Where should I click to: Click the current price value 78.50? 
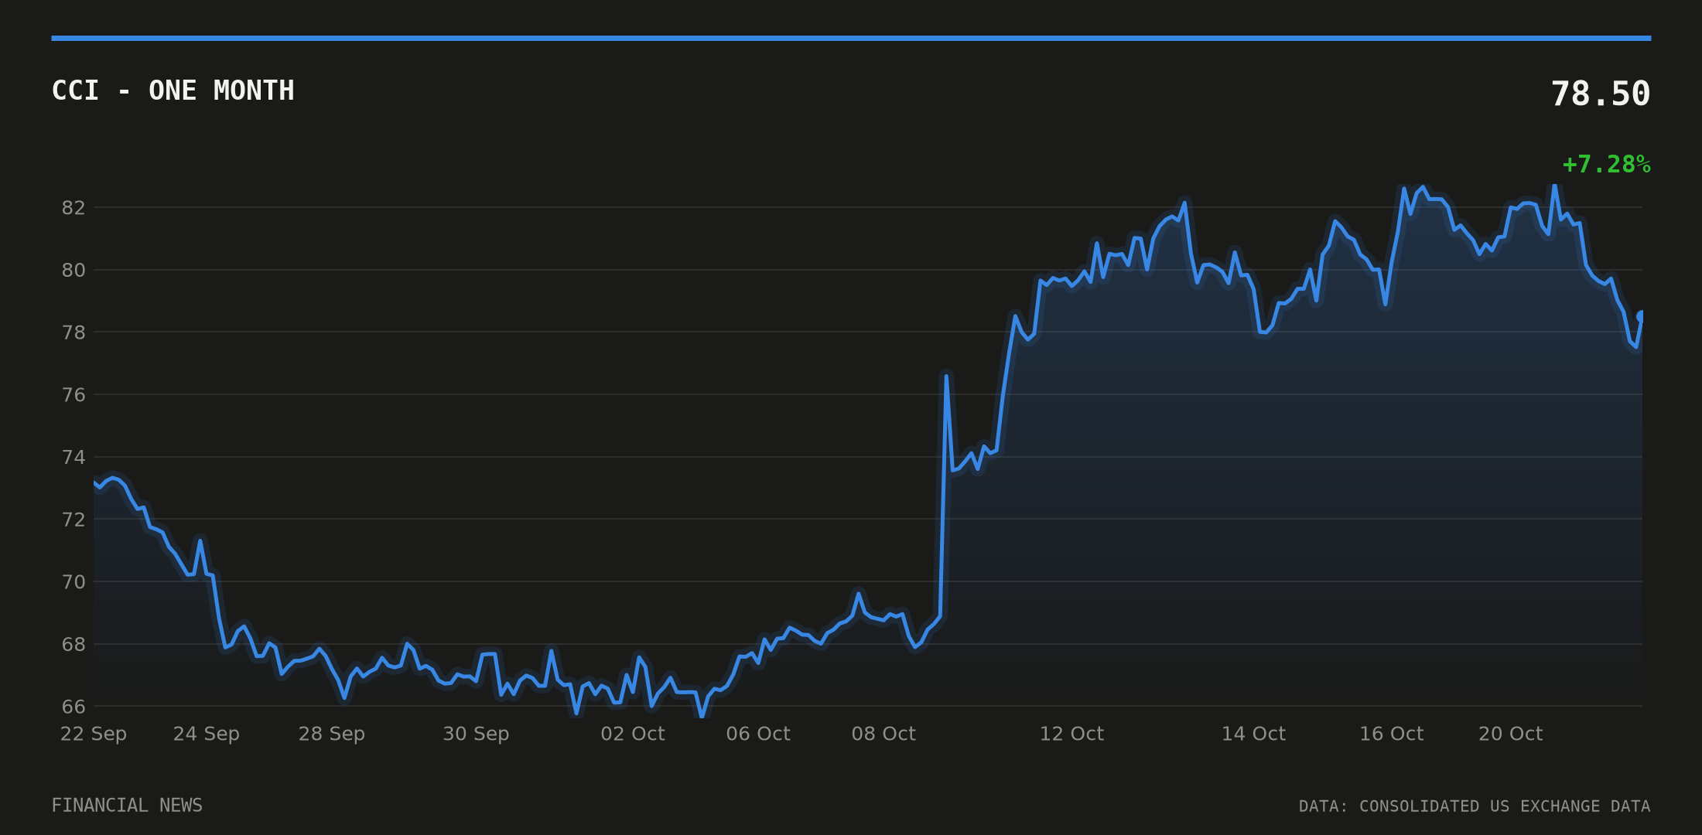[x=1601, y=94]
